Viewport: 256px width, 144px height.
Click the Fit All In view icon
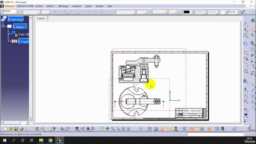[x=102, y=129]
